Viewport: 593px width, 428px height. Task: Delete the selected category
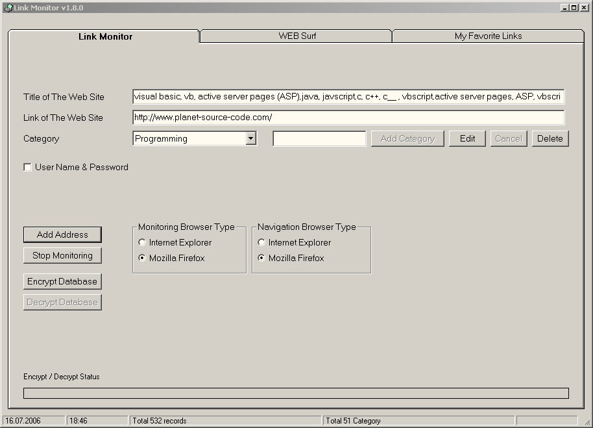click(x=550, y=138)
